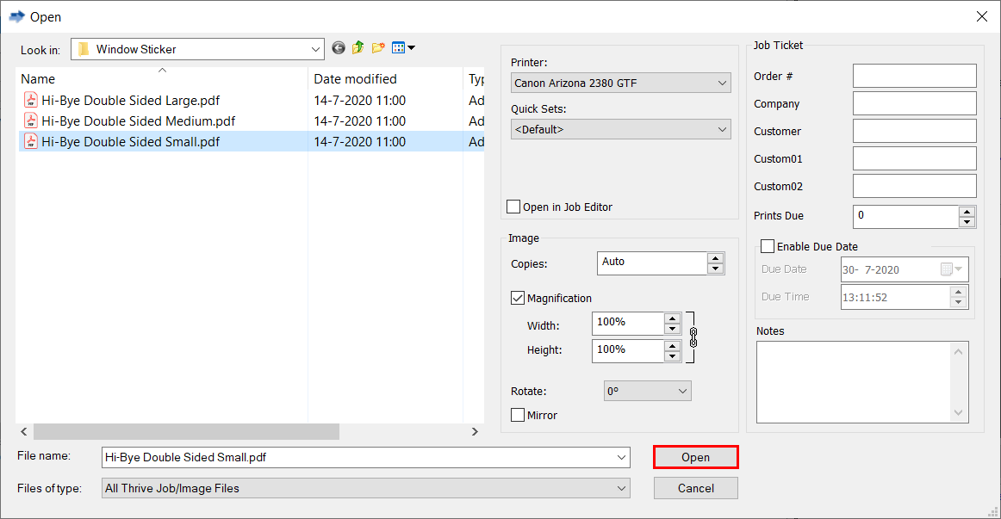Go up one folder level
The width and height of the screenshot is (1001, 519).
[357, 48]
